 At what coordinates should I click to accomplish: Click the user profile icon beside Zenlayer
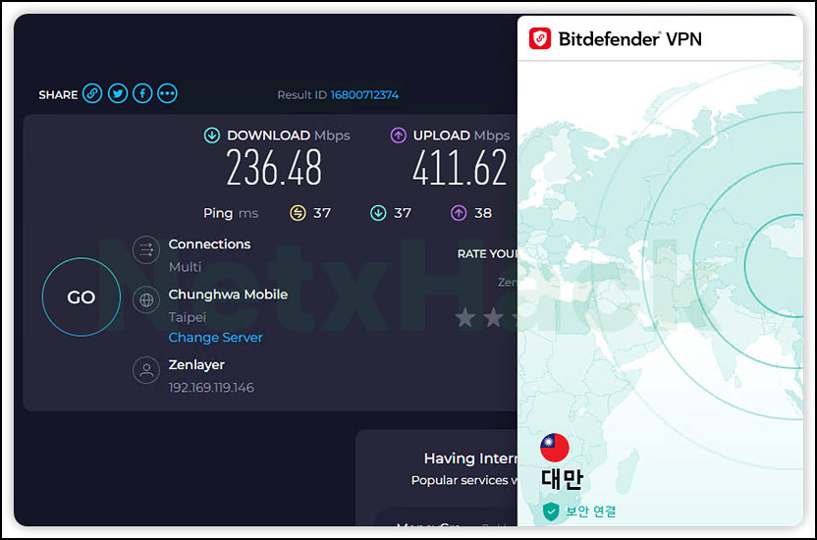146,370
